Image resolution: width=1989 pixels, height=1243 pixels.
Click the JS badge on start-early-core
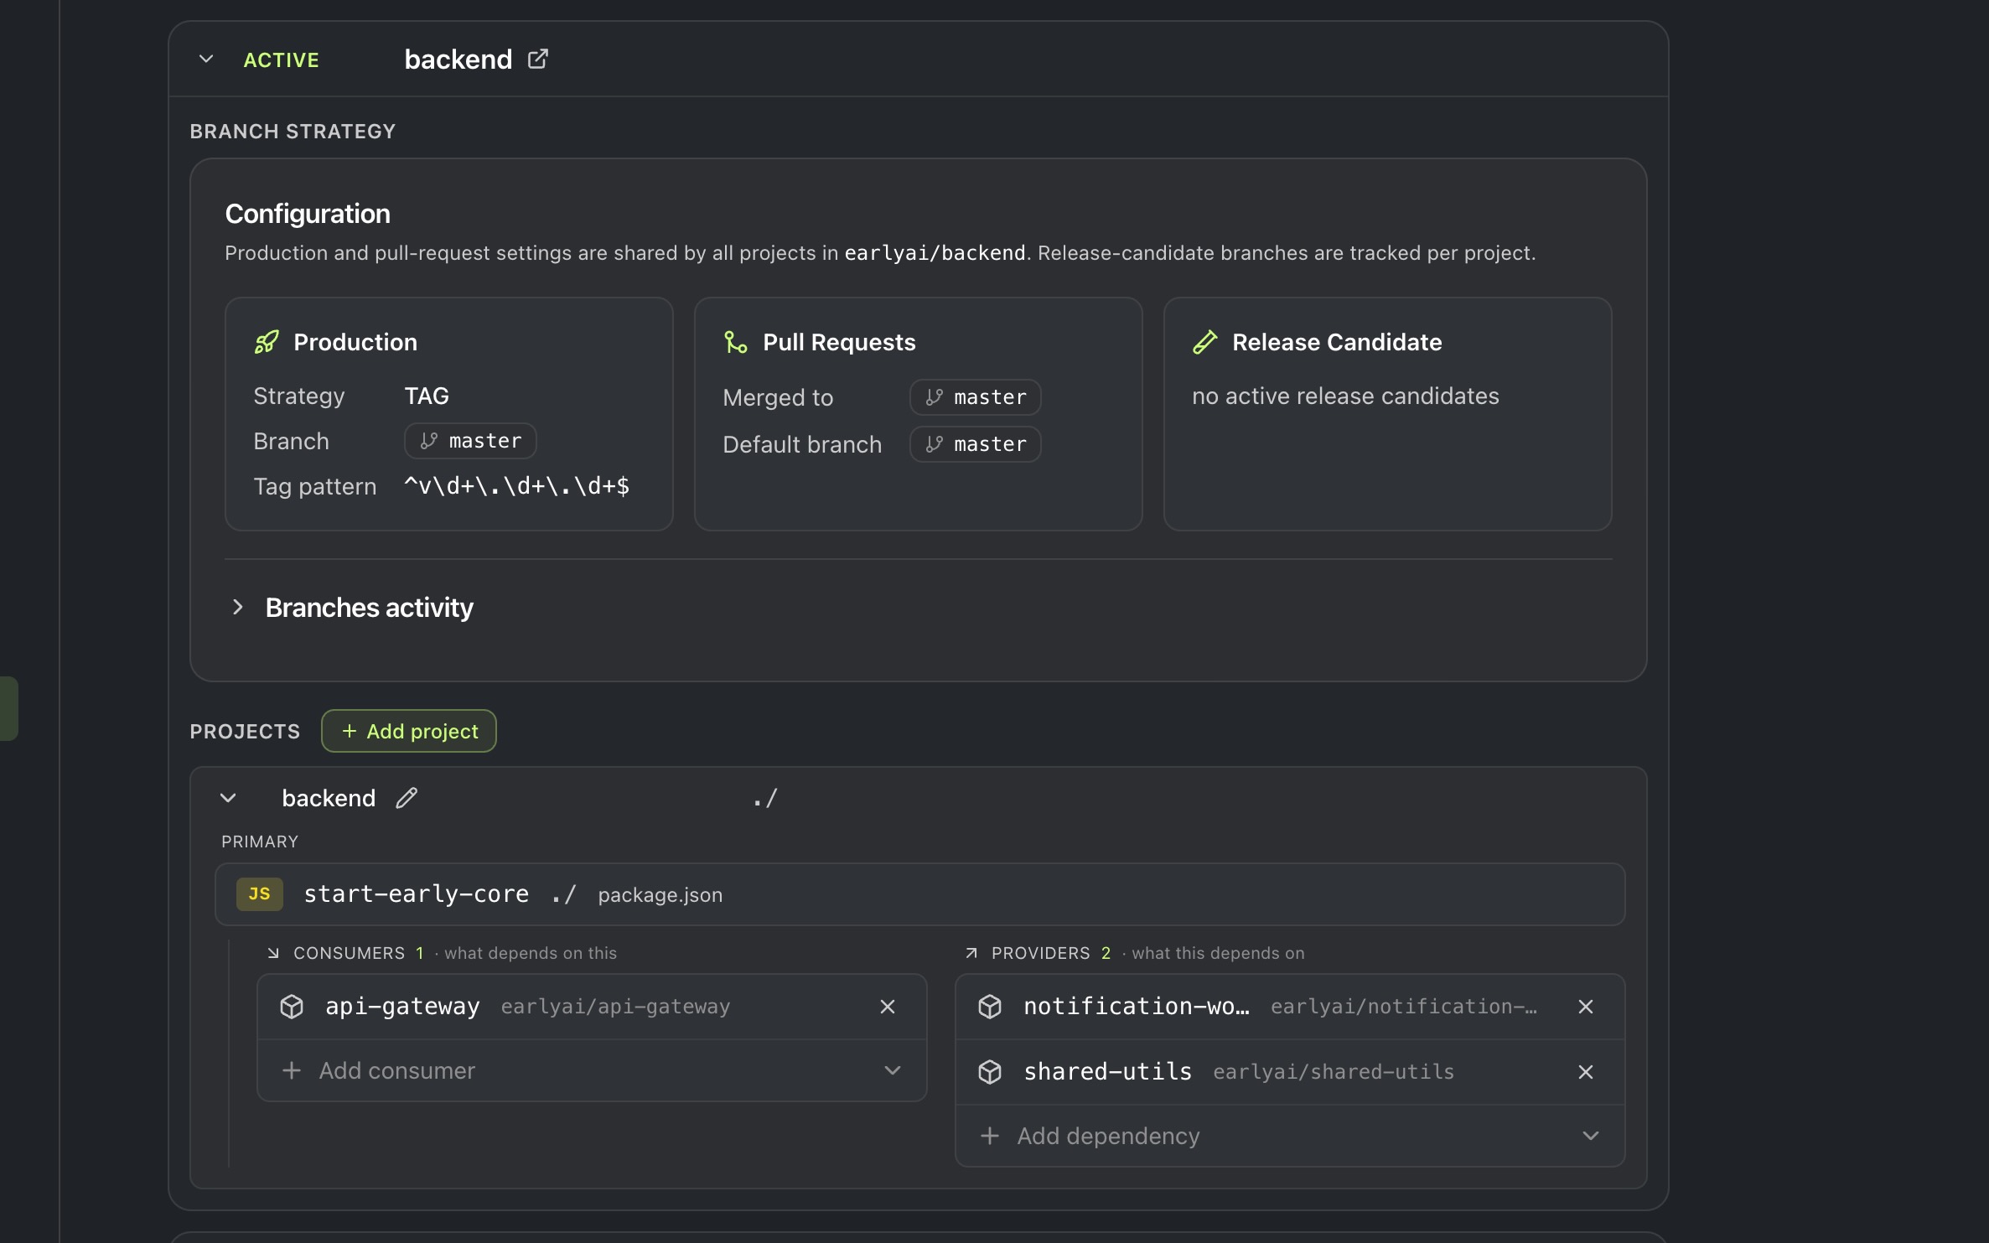tap(260, 894)
